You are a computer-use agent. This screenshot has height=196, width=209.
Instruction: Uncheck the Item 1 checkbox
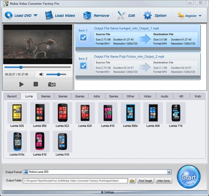pyautogui.click(x=83, y=37)
